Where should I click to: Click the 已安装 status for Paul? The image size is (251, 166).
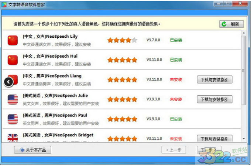click(x=176, y=119)
